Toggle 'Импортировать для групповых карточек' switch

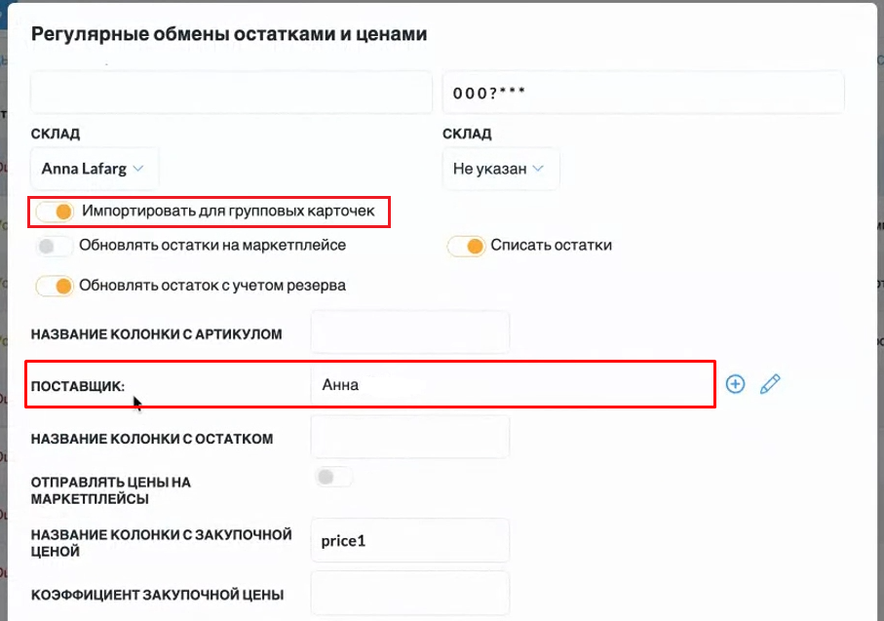55,212
